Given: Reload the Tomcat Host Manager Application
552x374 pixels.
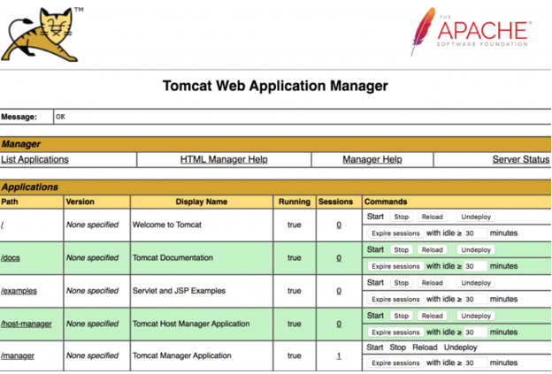Looking at the screenshot, I should [432, 316].
